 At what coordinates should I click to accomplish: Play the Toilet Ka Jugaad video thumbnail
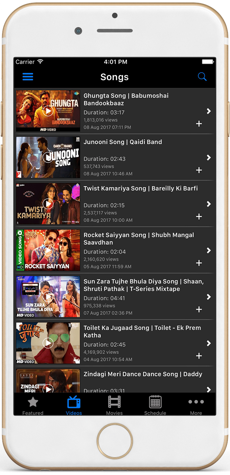[48, 343]
